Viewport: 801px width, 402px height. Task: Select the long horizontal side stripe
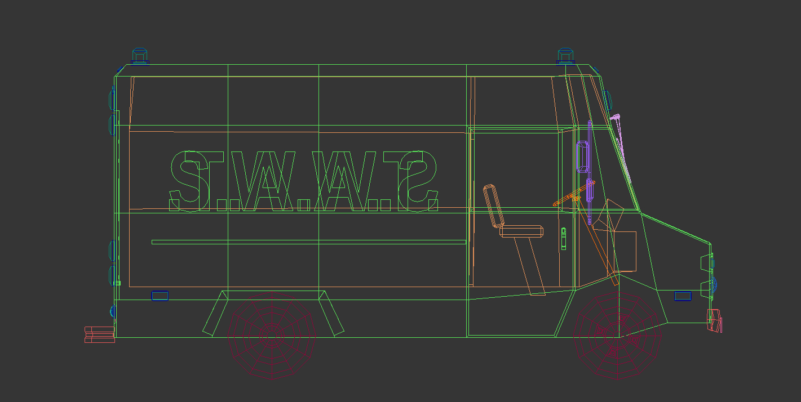(x=309, y=242)
